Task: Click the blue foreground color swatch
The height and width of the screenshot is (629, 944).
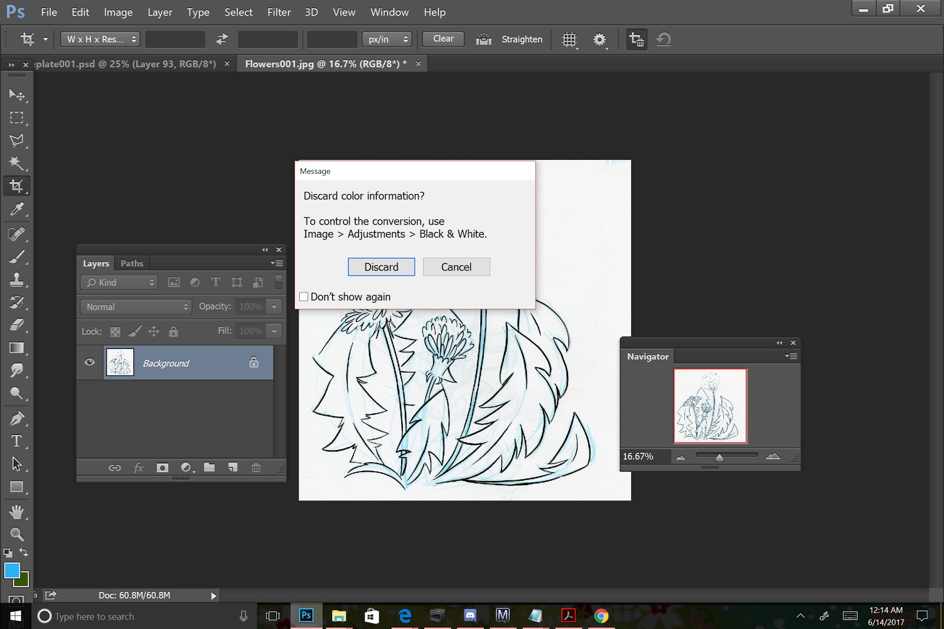Action: (11, 570)
